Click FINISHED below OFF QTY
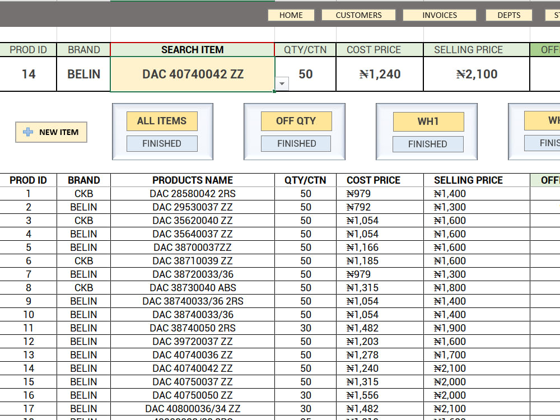 point(296,143)
